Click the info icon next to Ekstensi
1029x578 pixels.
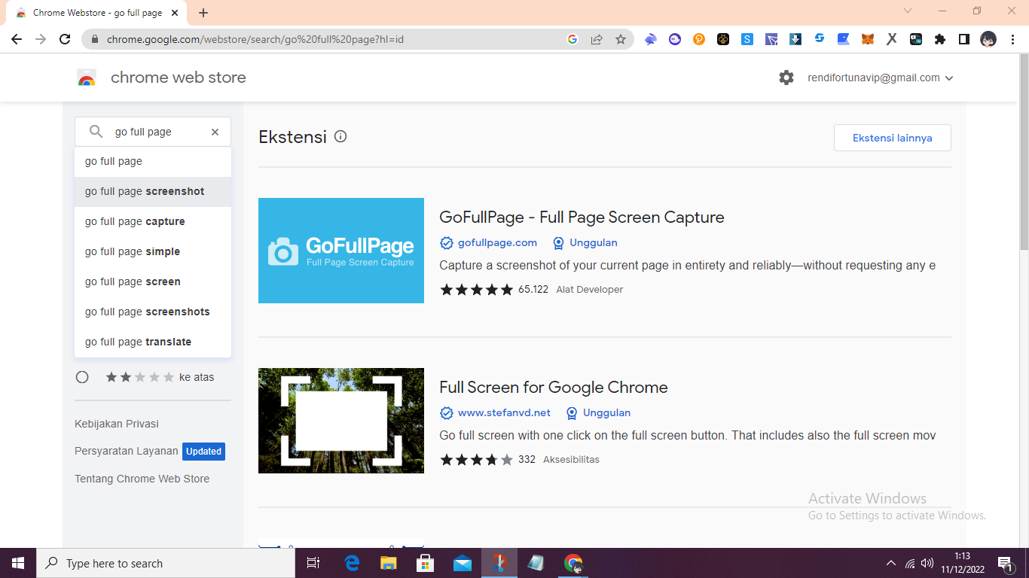pyautogui.click(x=340, y=136)
